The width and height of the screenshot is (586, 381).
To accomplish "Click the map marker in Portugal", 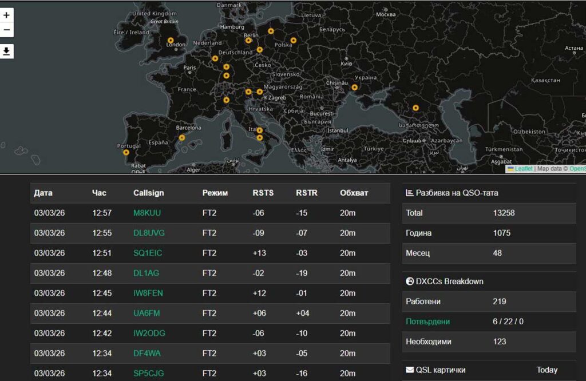I will pyautogui.click(x=126, y=152).
